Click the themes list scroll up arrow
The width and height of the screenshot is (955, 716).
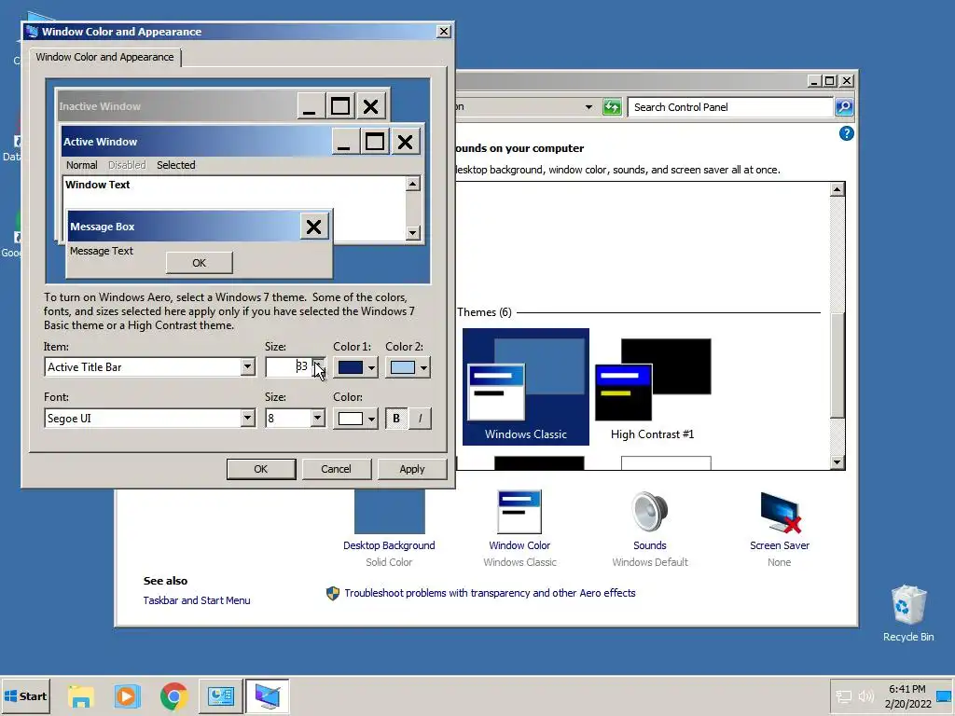click(837, 189)
